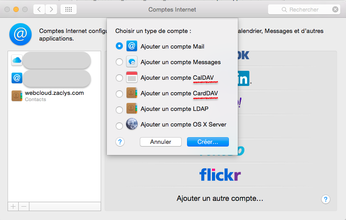Go back with the toolbar back arrow
This screenshot has height=220, width=346.
tap(39, 9)
